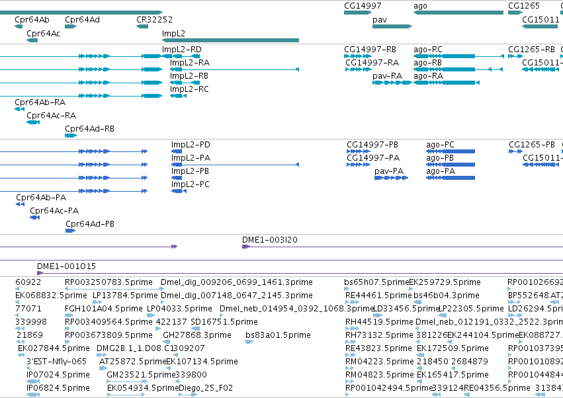This screenshot has height=398, width=563.
Task: Click the CG15011 gene bar
Action: (x=540, y=26)
